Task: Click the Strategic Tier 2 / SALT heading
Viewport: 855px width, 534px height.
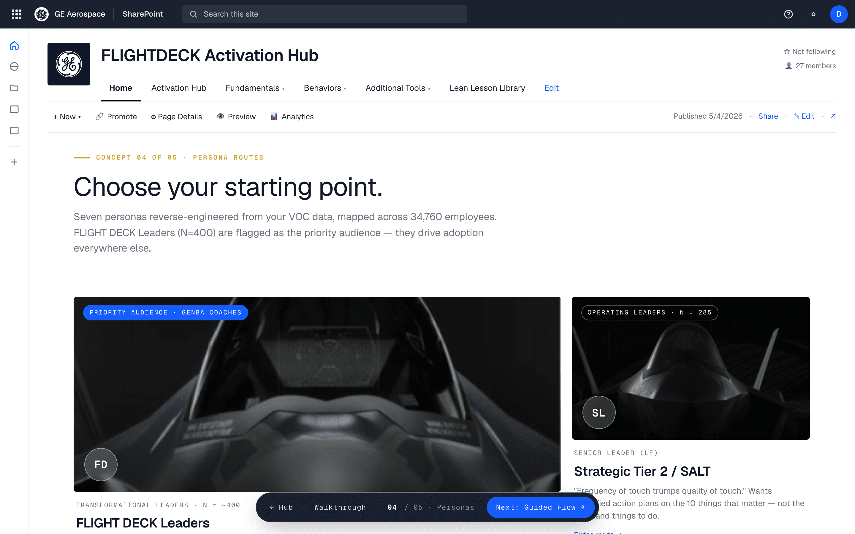Action: click(x=642, y=471)
